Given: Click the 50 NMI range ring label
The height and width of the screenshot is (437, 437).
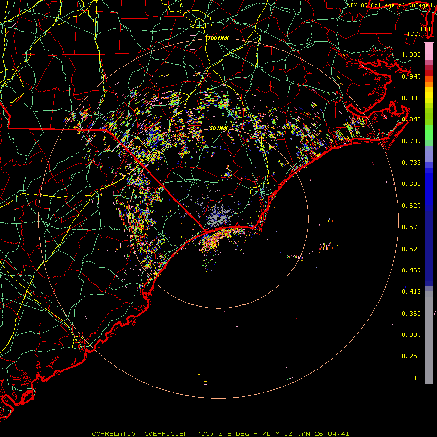Looking at the screenshot, I should pyautogui.click(x=218, y=128).
